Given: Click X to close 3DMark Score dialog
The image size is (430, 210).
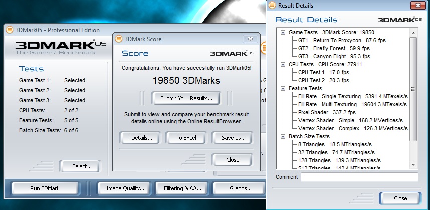Looking at the screenshot, I should click(250, 39).
